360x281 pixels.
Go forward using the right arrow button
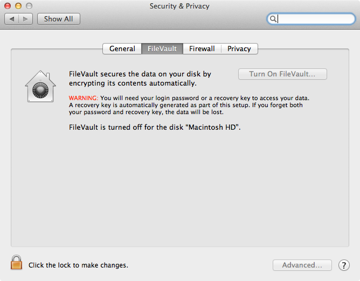[25, 19]
